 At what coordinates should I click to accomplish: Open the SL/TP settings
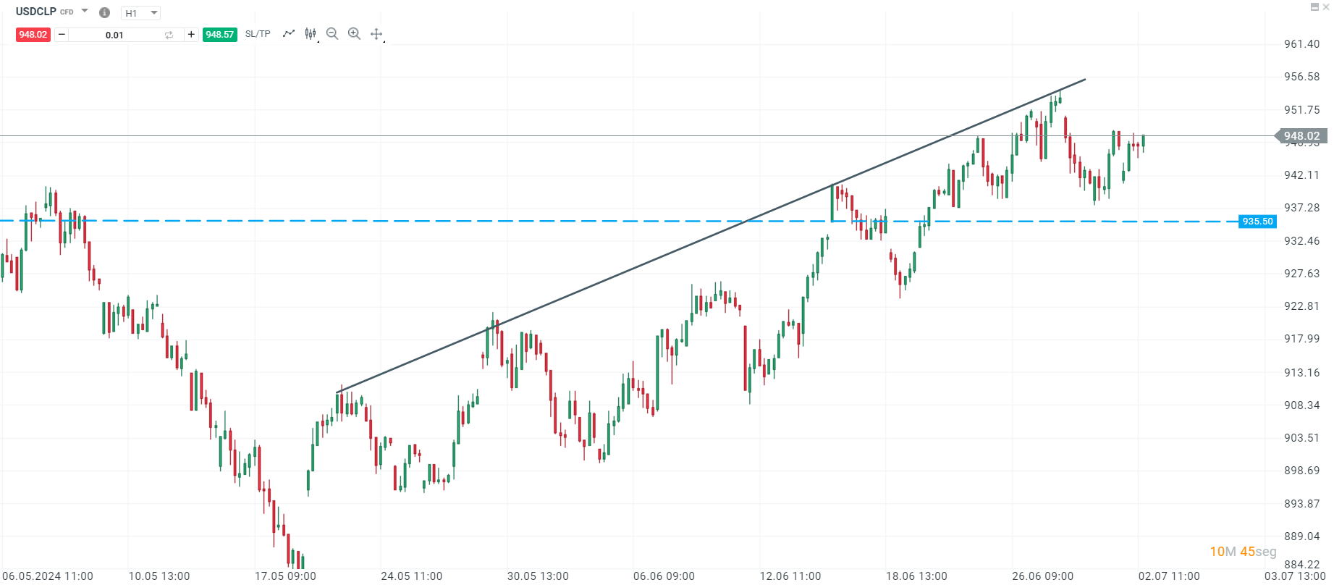point(258,34)
